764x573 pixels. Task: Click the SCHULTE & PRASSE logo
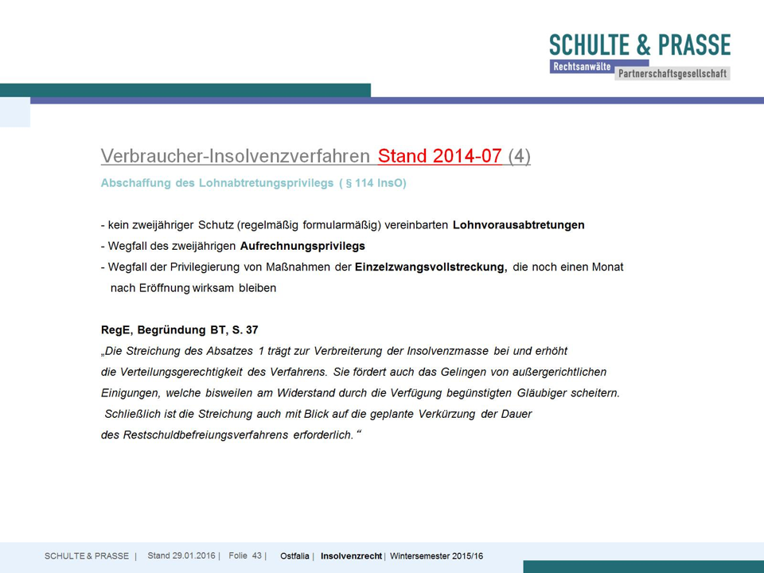tap(639, 45)
